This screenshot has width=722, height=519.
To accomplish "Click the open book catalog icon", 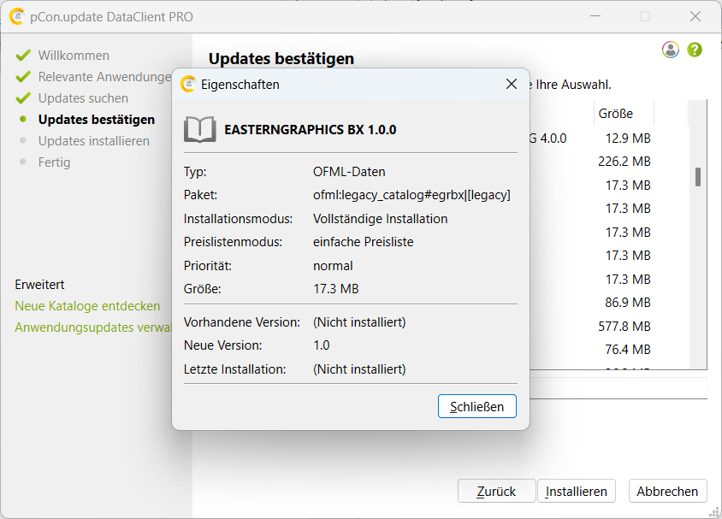I will click(200, 129).
